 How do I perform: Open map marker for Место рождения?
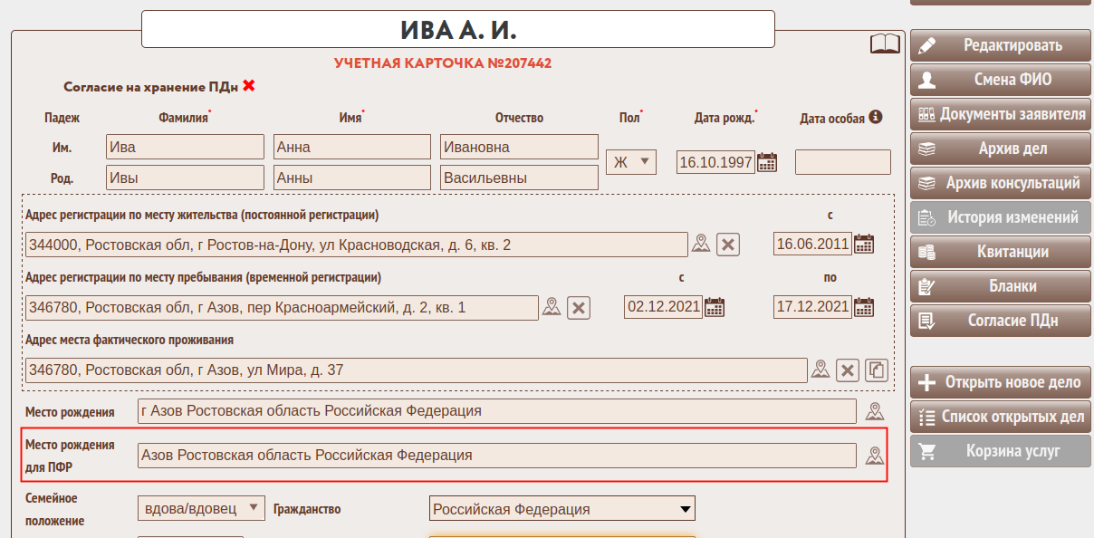874,411
